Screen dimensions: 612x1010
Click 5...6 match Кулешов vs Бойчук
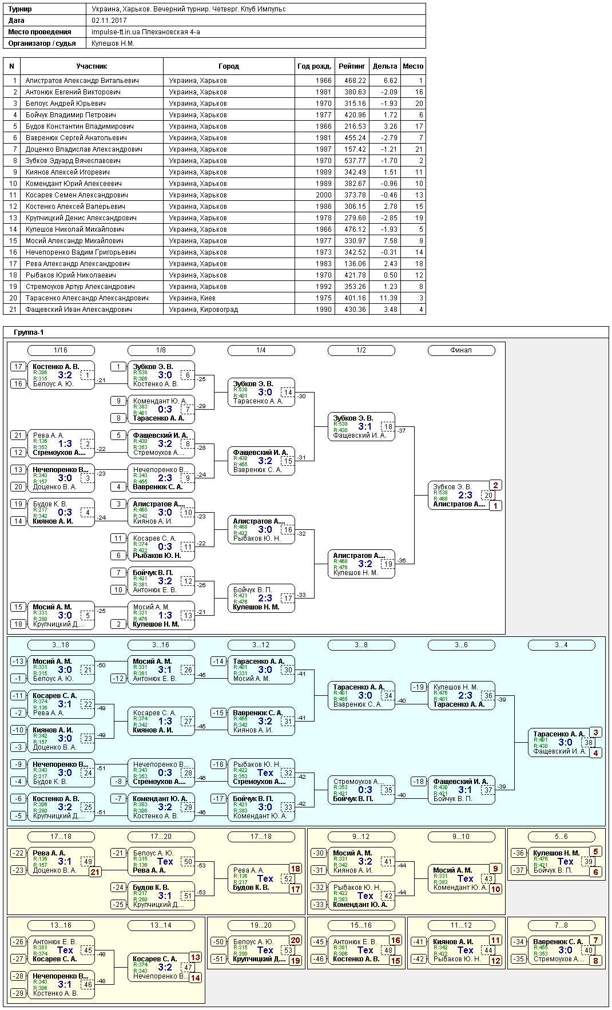(x=561, y=862)
